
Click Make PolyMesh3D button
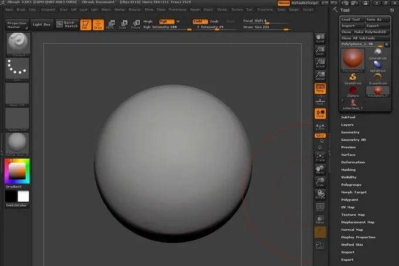click(371, 32)
